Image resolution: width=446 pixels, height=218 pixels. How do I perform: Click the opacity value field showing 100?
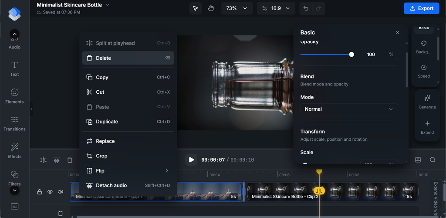tap(380, 54)
